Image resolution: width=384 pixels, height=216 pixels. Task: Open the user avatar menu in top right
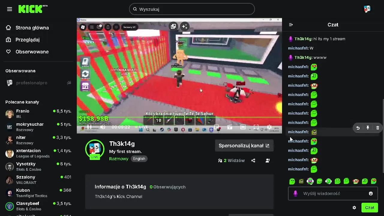click(x=367, y=9)
